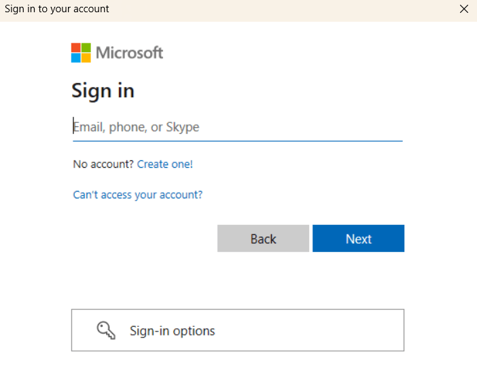Click the Microsoft wordmark text
This screenshot has height=377, width=477.
(x=129, y=53)
